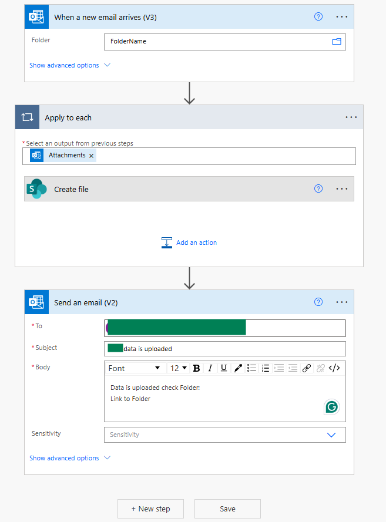Switch to HTML code view
Viewport: 386px width, 522px height.
334,368
